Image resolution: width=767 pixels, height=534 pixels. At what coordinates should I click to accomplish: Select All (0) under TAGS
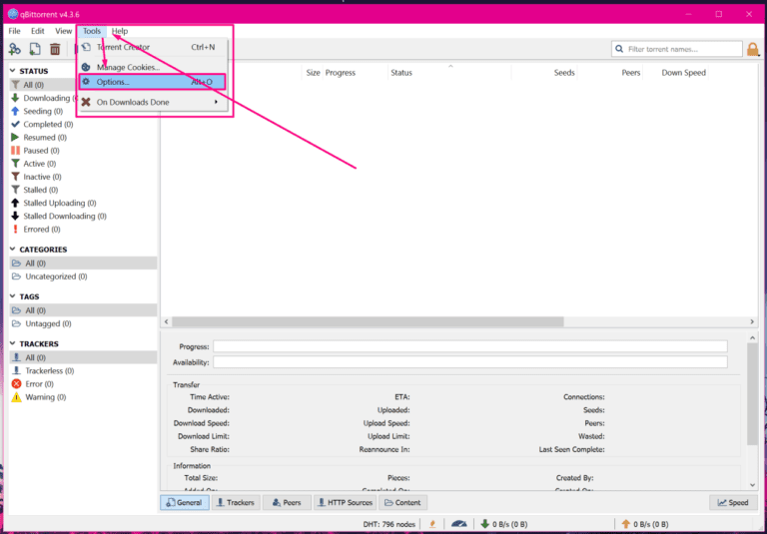(83, 310)
